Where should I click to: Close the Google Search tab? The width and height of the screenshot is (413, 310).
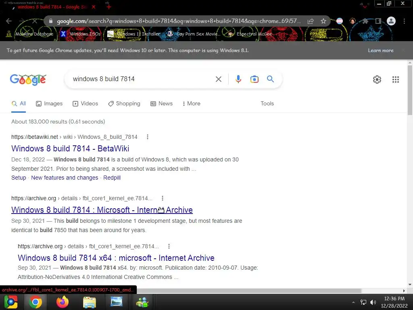coord(94,7)
